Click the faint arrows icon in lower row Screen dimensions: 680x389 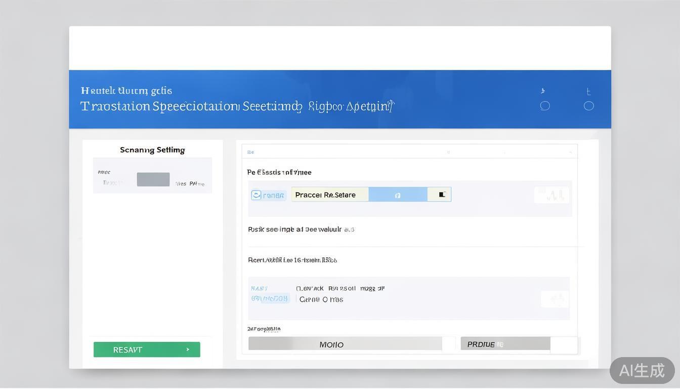click(555, 299)
